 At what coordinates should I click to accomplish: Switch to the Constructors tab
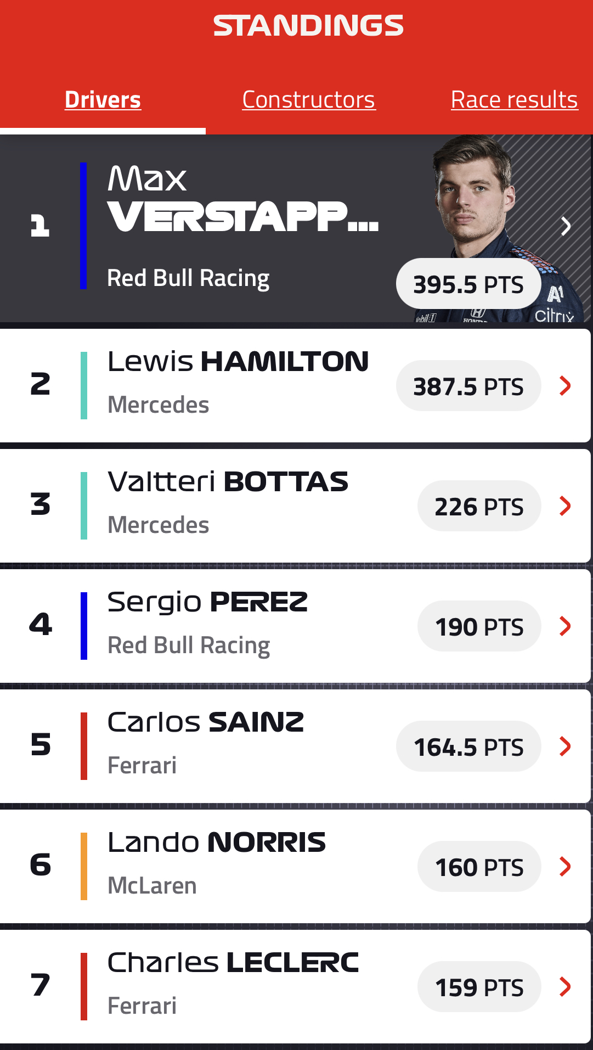click(309, 100)
